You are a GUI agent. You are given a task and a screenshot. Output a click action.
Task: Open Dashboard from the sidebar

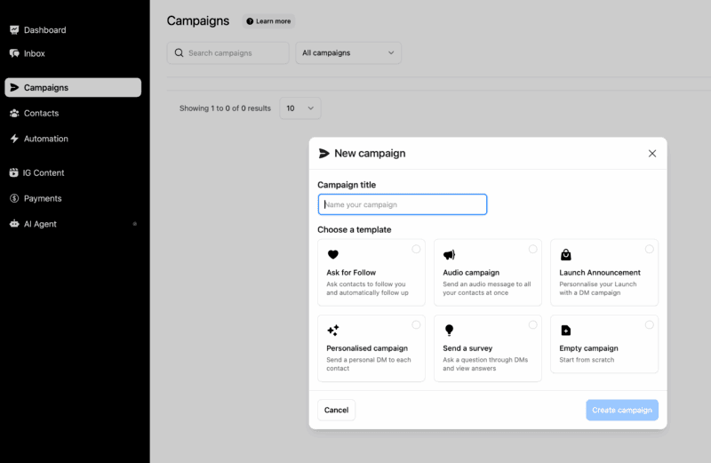click(44, 30)
